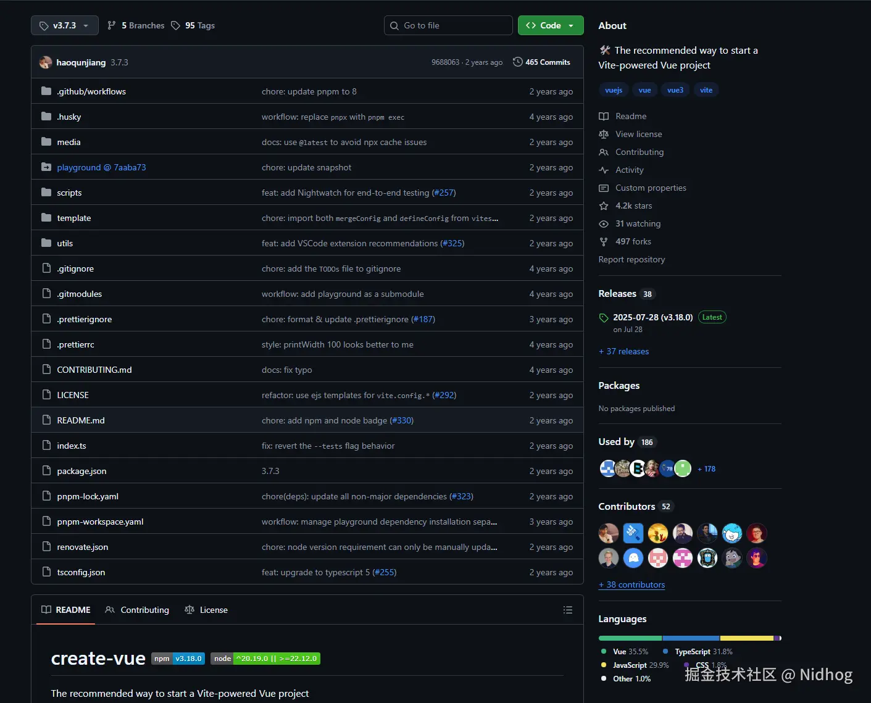Open the scripts folder
This screenshot has height=703, width=871.
click(69, 193)
